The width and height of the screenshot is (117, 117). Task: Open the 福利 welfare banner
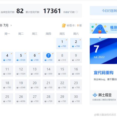104,28
